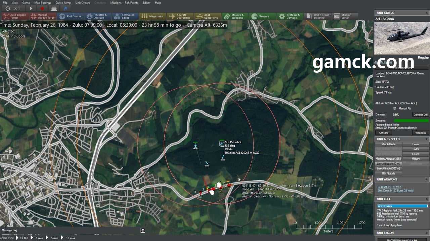Open the Editor menu

click(146, 3)
